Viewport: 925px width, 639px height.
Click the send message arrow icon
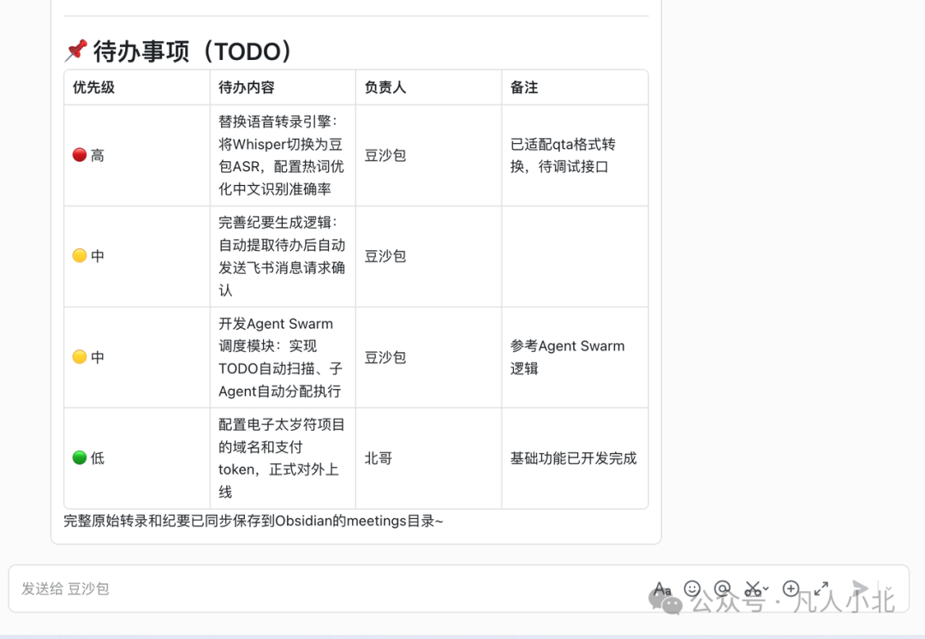point(860,588)
